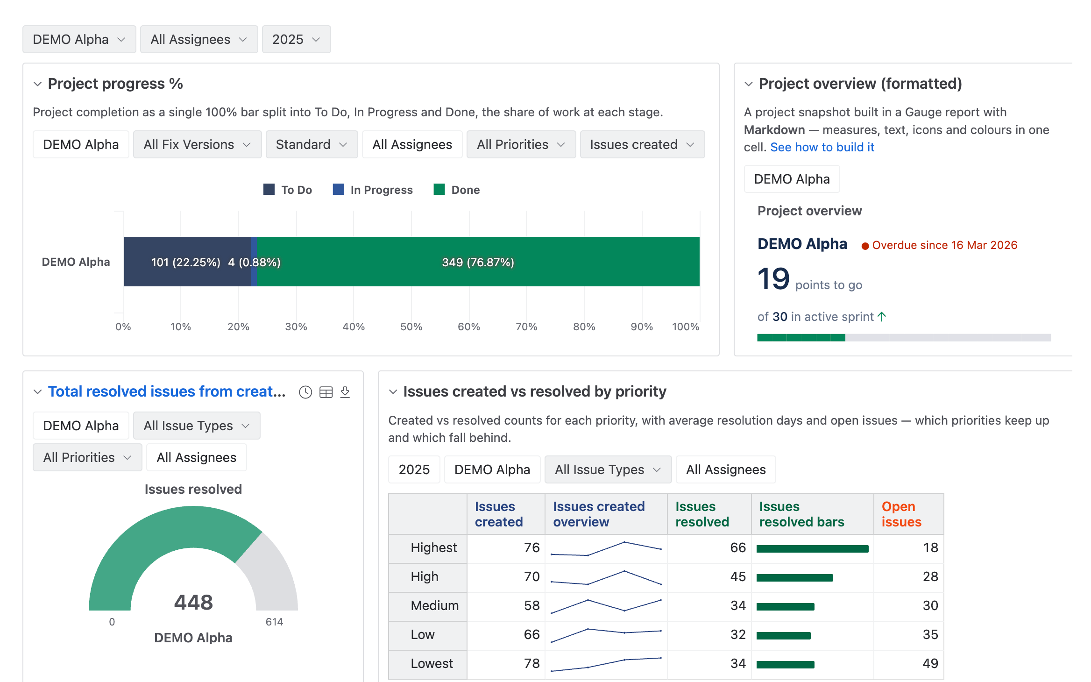Click All Assignees filter in priority table panel
The height and width of the screenshot is (682, 1091).
[x=726, y=469]
